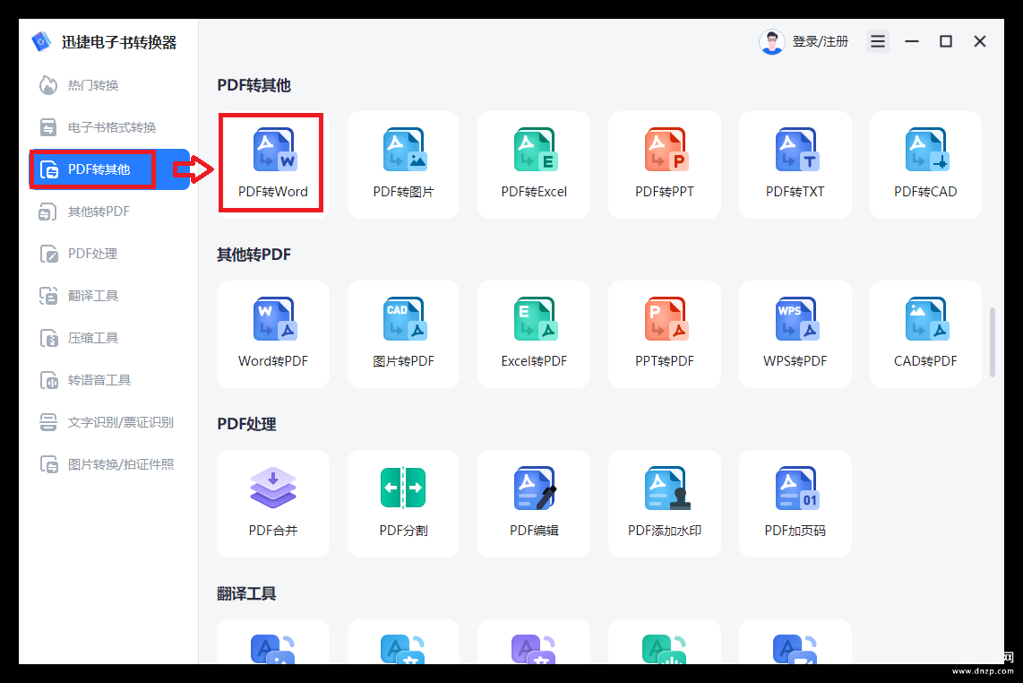Launch the PDF编辑 editor

534,504
